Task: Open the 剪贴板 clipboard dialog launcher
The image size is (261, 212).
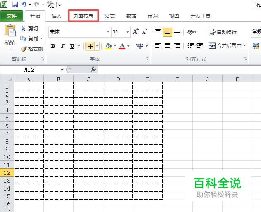Action: [43, 59]
